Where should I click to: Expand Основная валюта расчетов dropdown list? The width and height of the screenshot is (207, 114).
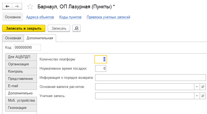coord(197,87)
